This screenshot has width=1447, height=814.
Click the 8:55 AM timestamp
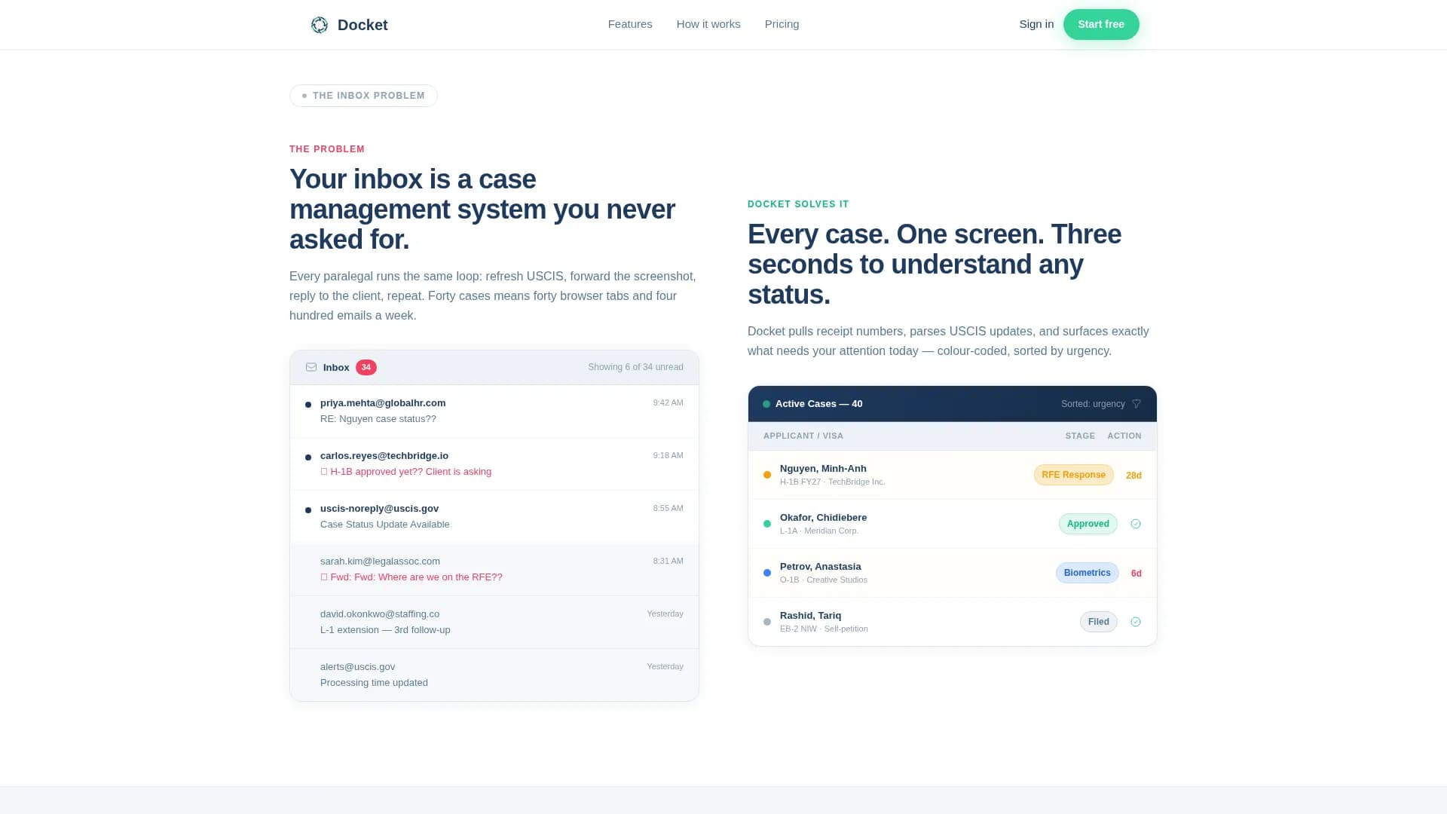[x=668, y=508]
